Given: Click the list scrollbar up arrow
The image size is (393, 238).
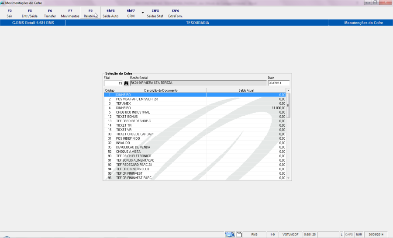Looking at the screenshot, I should coord(288,90).
